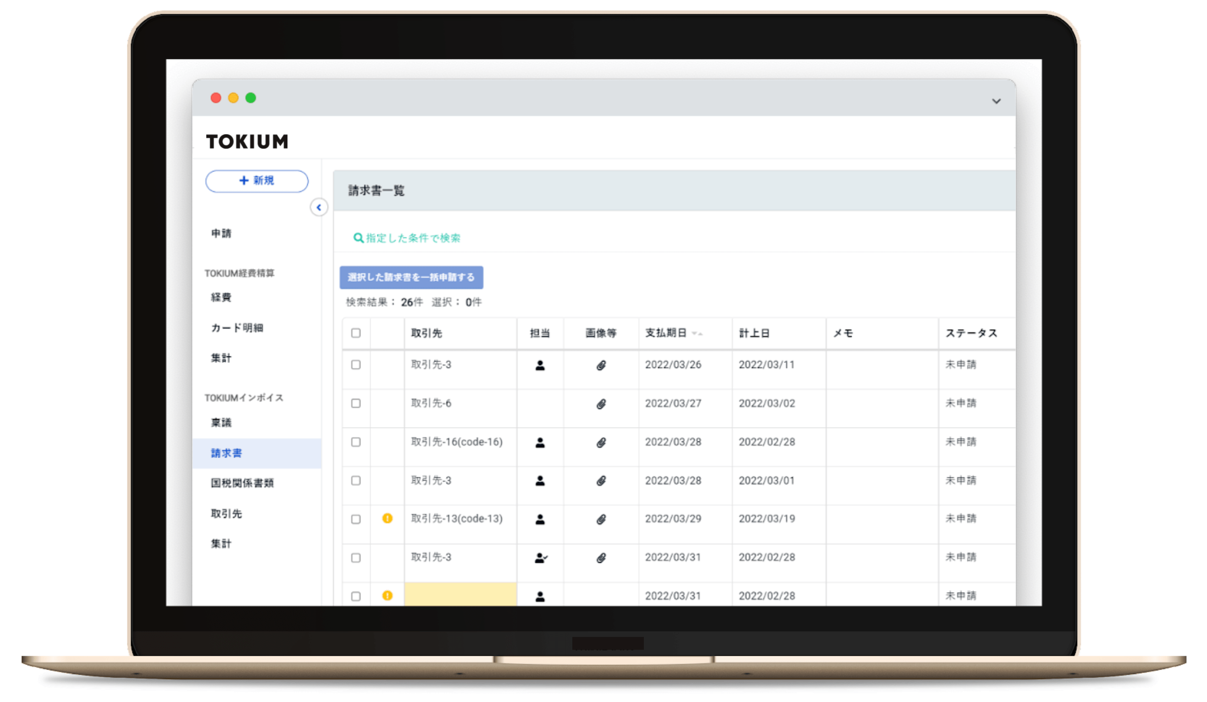Click the plus icon in 新規 button
This screenshot has height=702, width=1207.
point(244,181)
